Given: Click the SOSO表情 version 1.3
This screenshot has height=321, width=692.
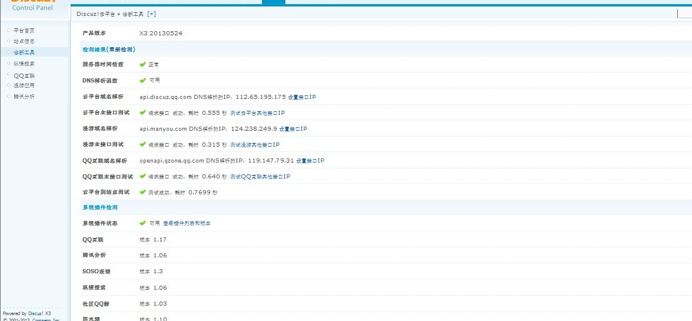Looking at the screenshot, I should pos(151,272).
